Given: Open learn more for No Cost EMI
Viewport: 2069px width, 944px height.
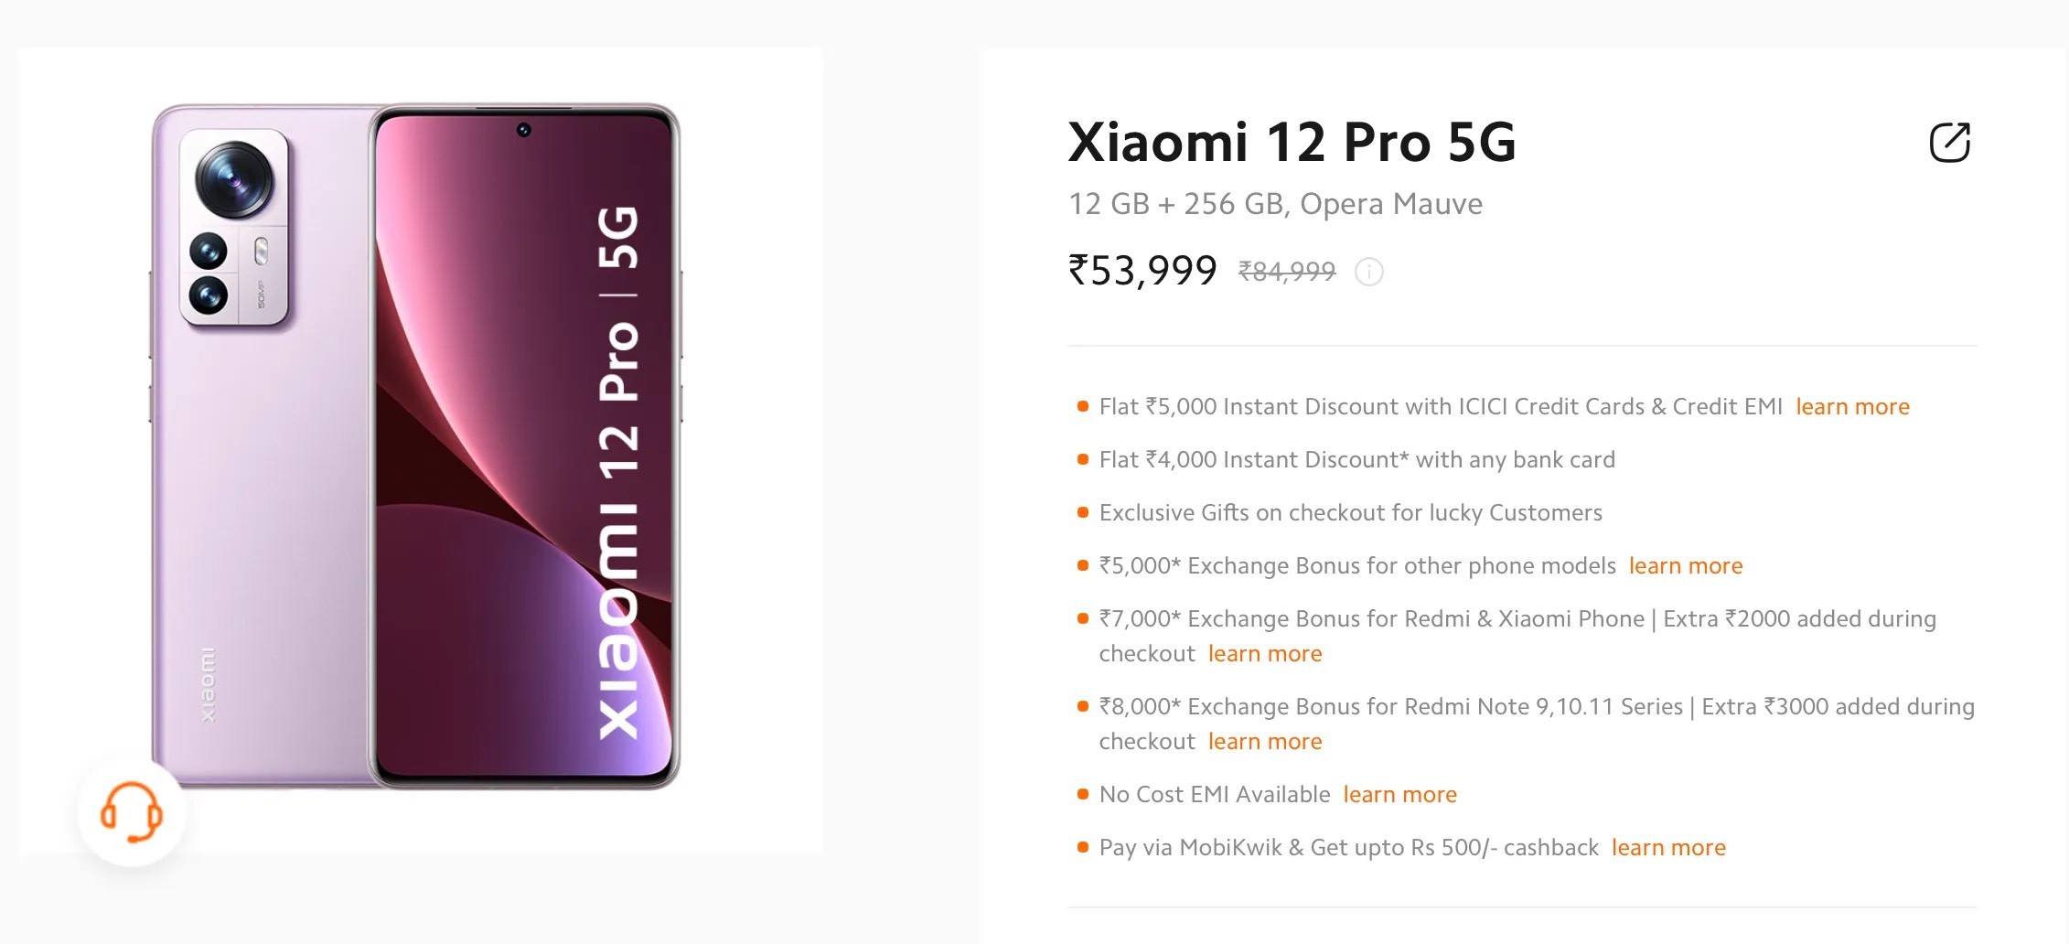Looking at the screenshot, I should click(x=1399, y=795).
